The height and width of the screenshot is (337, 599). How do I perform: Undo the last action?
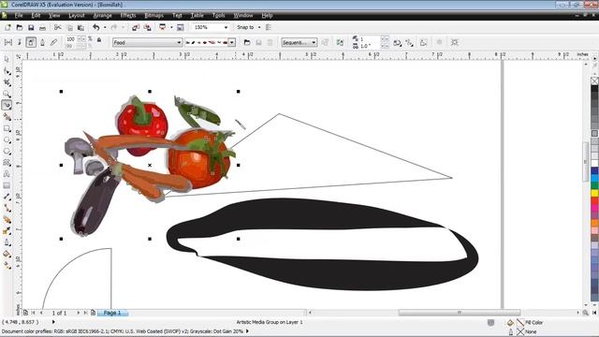[95, 27]
